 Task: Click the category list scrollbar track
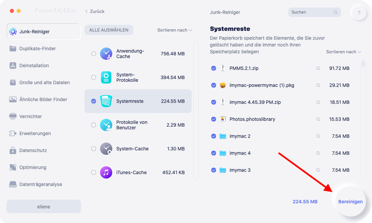[196, 111]
